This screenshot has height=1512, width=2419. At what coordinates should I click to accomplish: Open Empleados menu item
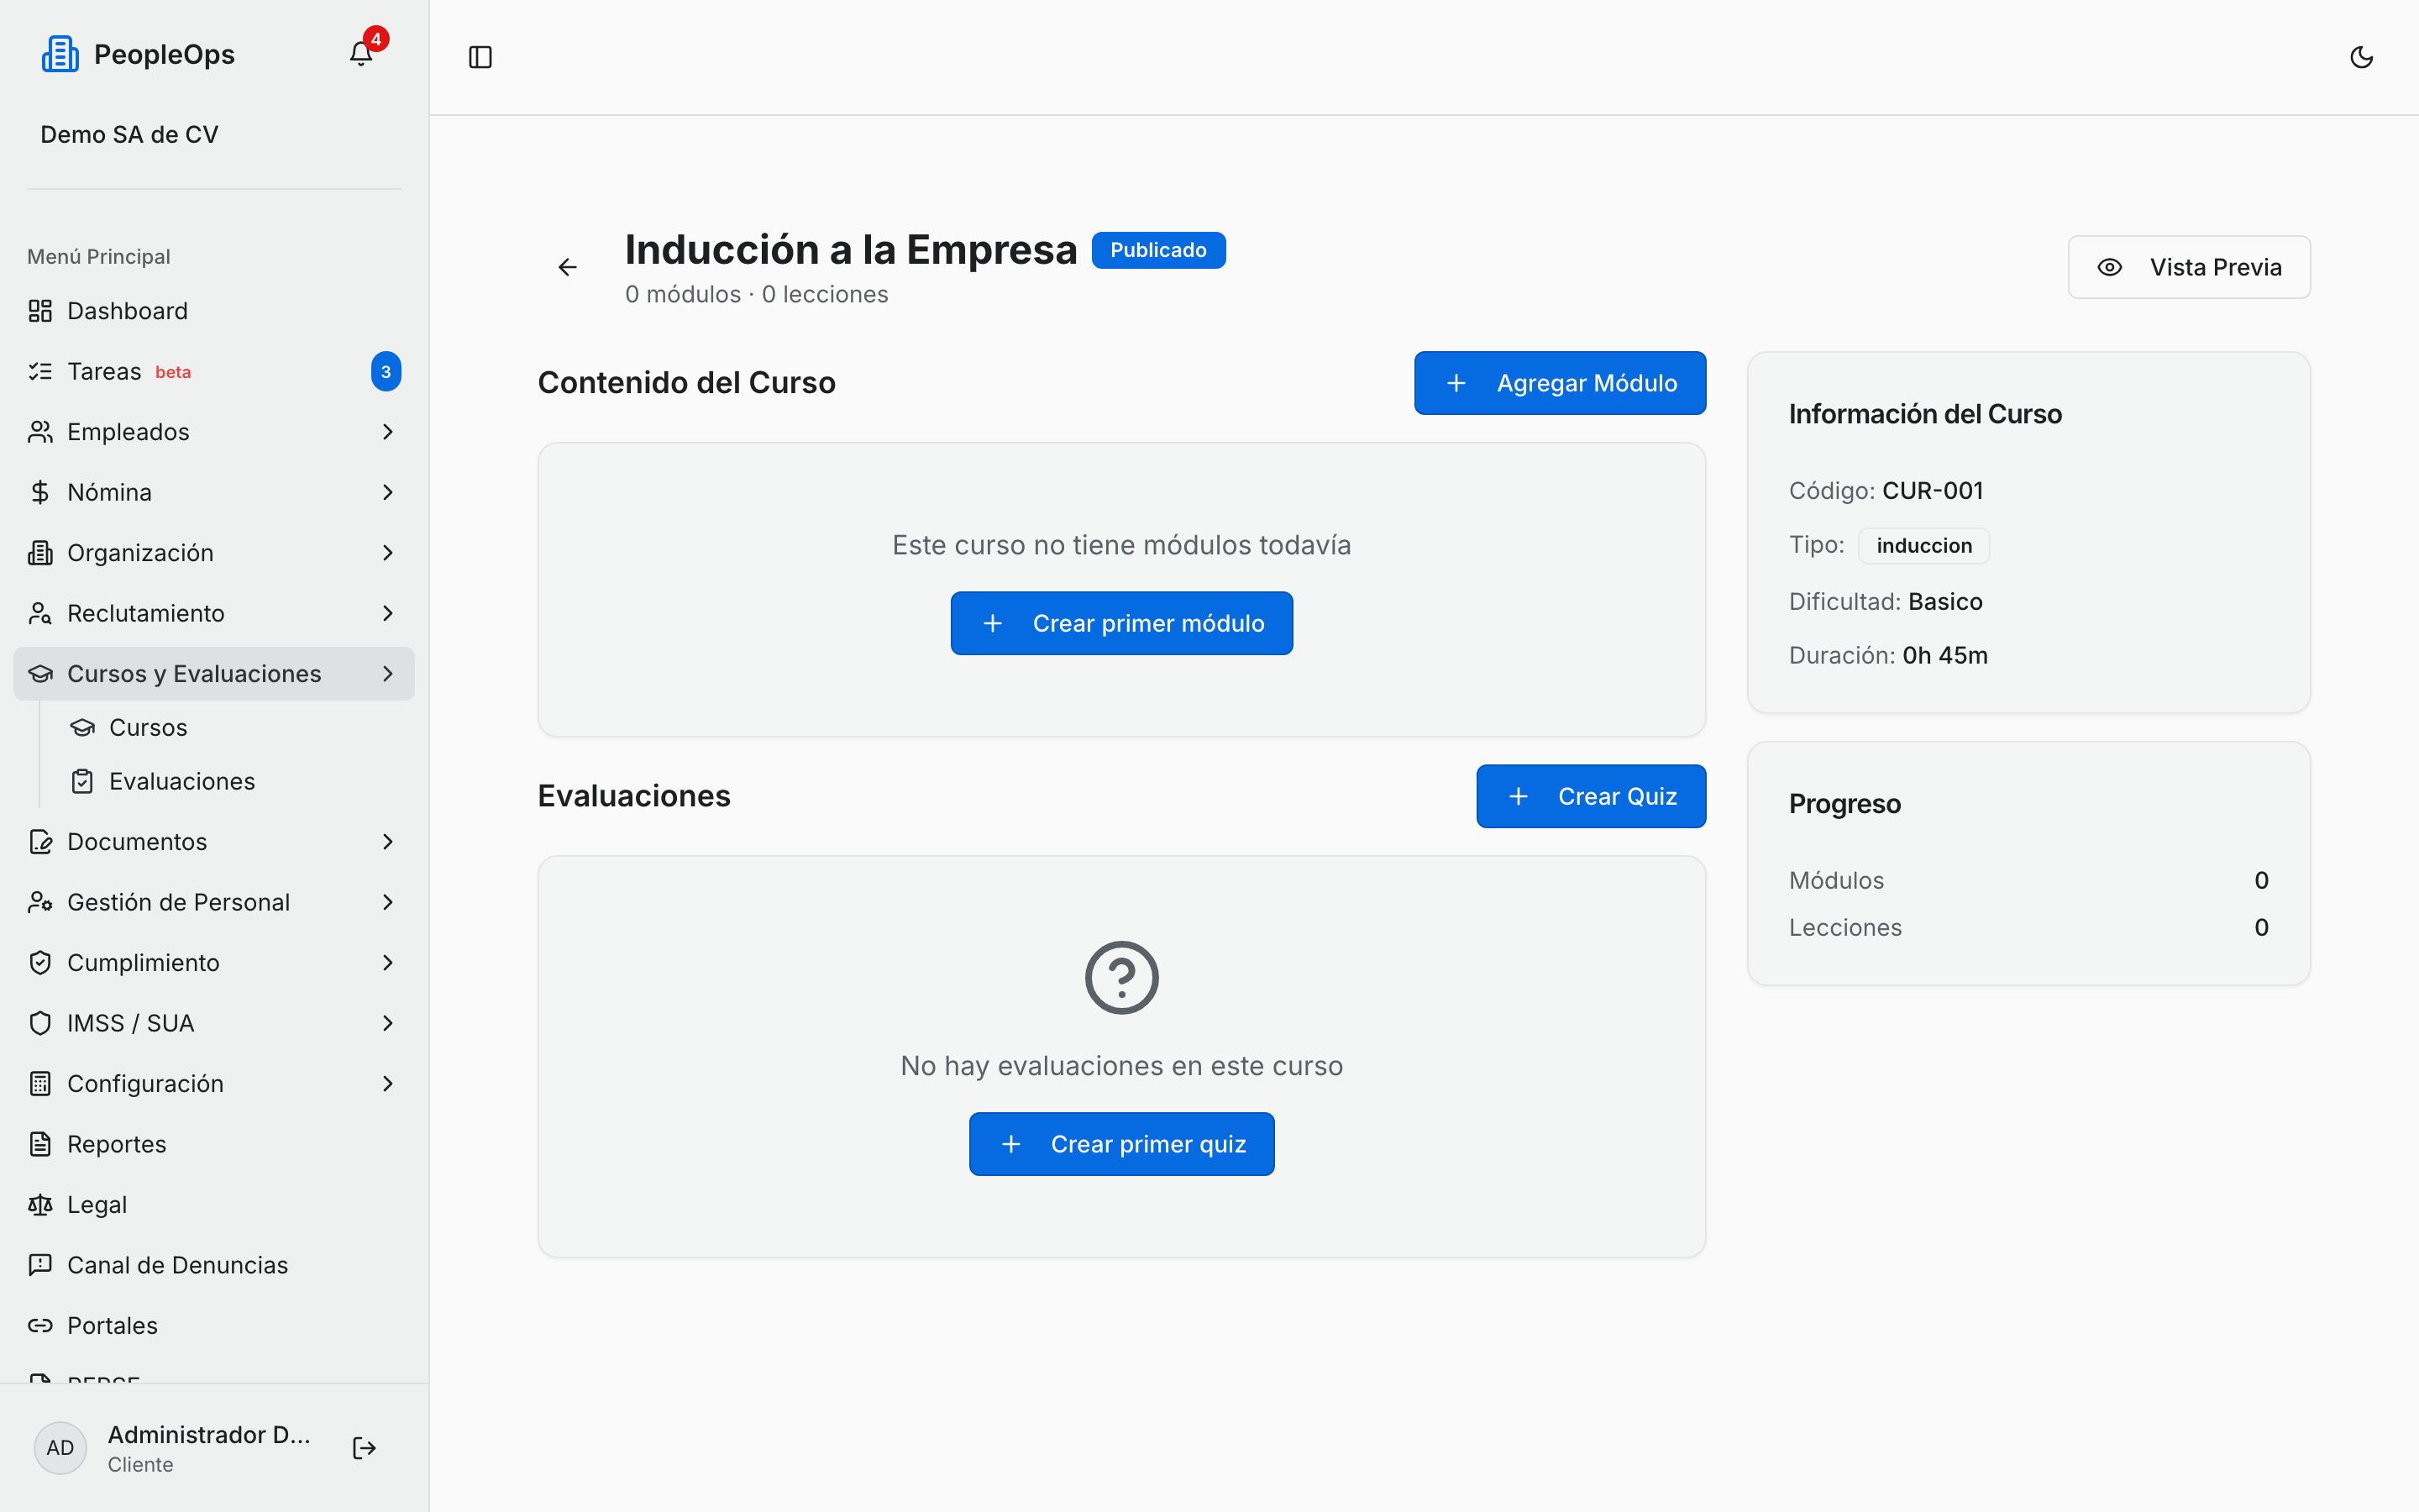tap(214, 432)
